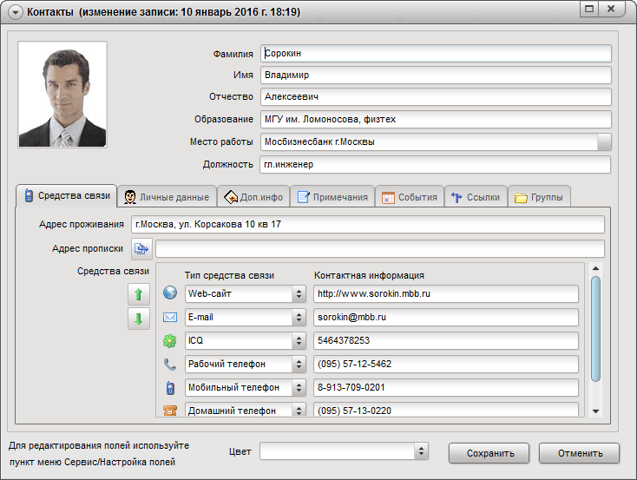Click the green move-up arrow button
This screenshot has width=637, height=480.
[138, 294]
